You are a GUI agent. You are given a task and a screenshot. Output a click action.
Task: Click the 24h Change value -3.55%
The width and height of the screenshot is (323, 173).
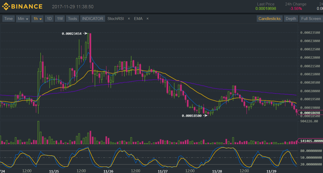(x=296, y=9)
